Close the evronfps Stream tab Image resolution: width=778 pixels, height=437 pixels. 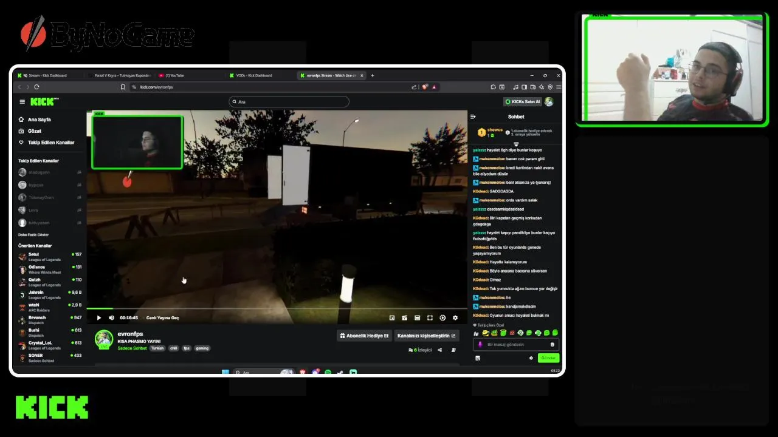pyautogui.click(x=362, y=75)
